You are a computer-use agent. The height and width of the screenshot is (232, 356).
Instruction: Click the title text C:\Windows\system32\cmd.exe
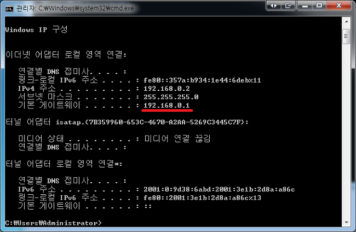pyautogui.click(x=86, y=8)
